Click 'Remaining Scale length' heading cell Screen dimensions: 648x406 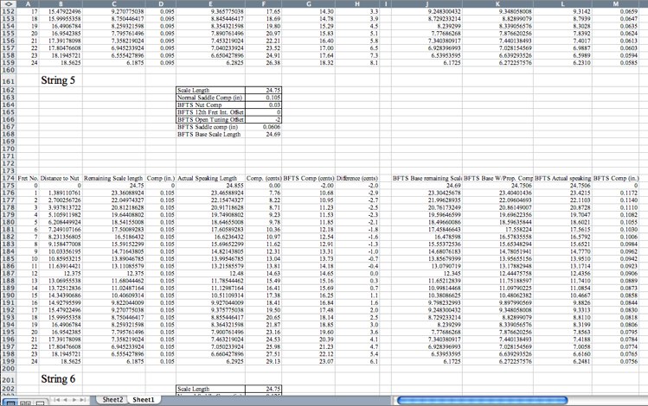coord(113,178)
